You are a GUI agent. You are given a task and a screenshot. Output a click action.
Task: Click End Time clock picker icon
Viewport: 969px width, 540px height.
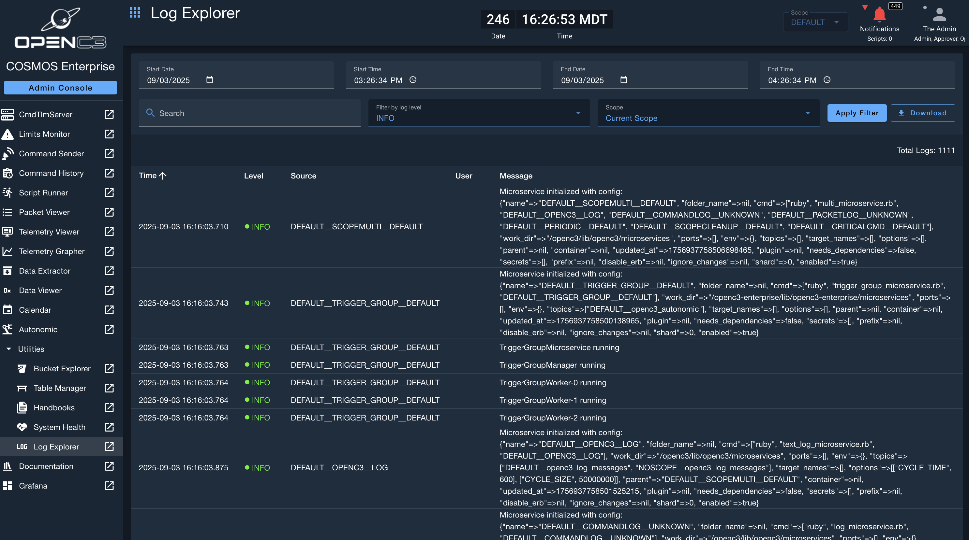tap(827, 80)
